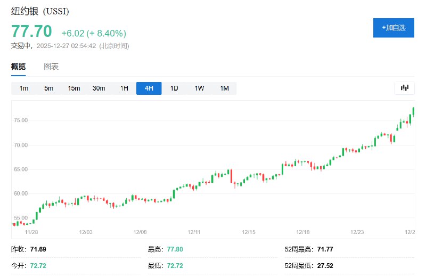Select the 1m timeframe

pyautogui.click(x=24, y=88)
